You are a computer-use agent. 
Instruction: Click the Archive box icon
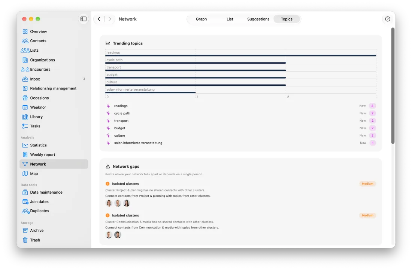point(25,231)
